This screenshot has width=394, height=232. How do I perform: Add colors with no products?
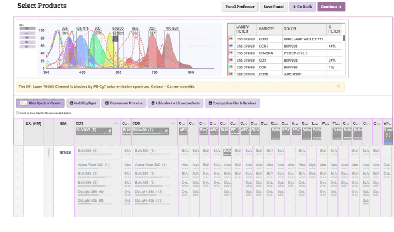pos(175,103)
